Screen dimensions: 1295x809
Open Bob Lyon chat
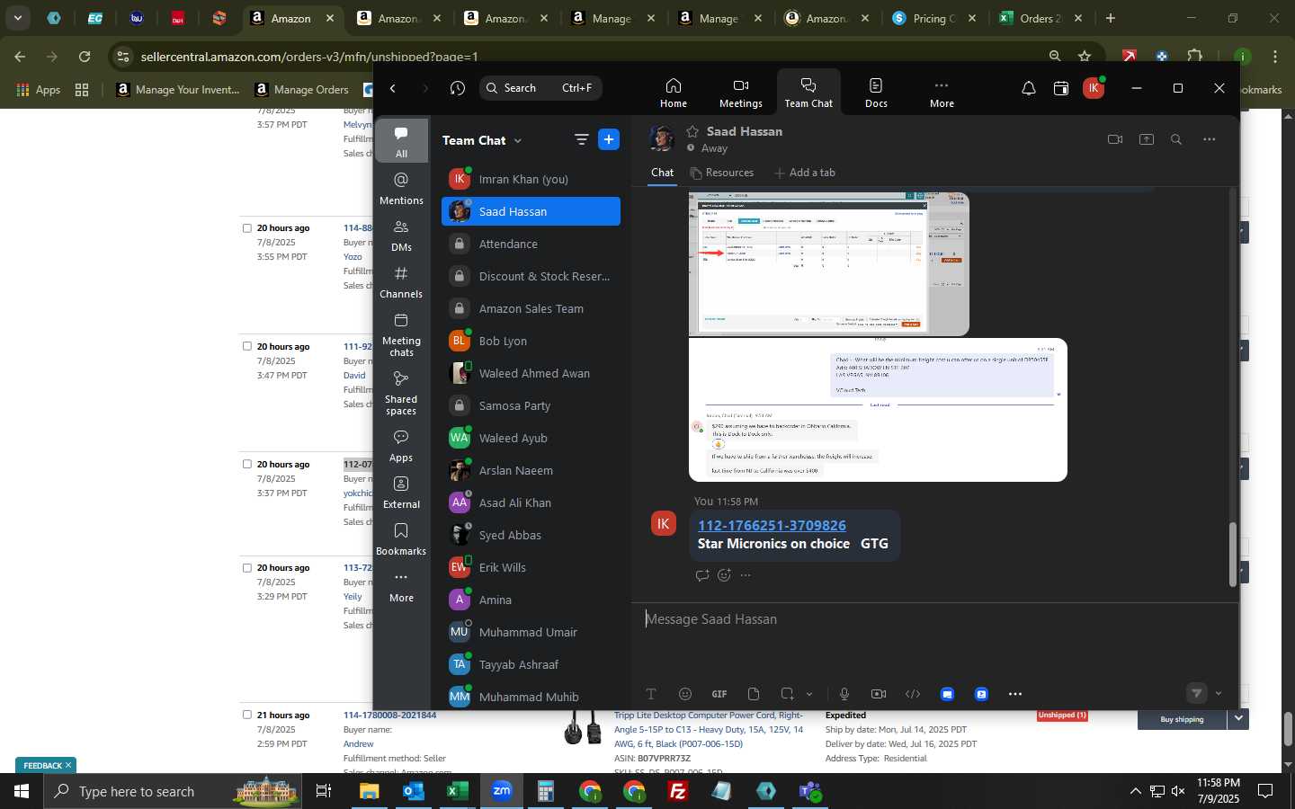[x=531, y=341]
